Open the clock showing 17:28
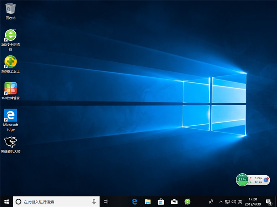The width and height of the screenshot is (277, 207). pos(253,202)
